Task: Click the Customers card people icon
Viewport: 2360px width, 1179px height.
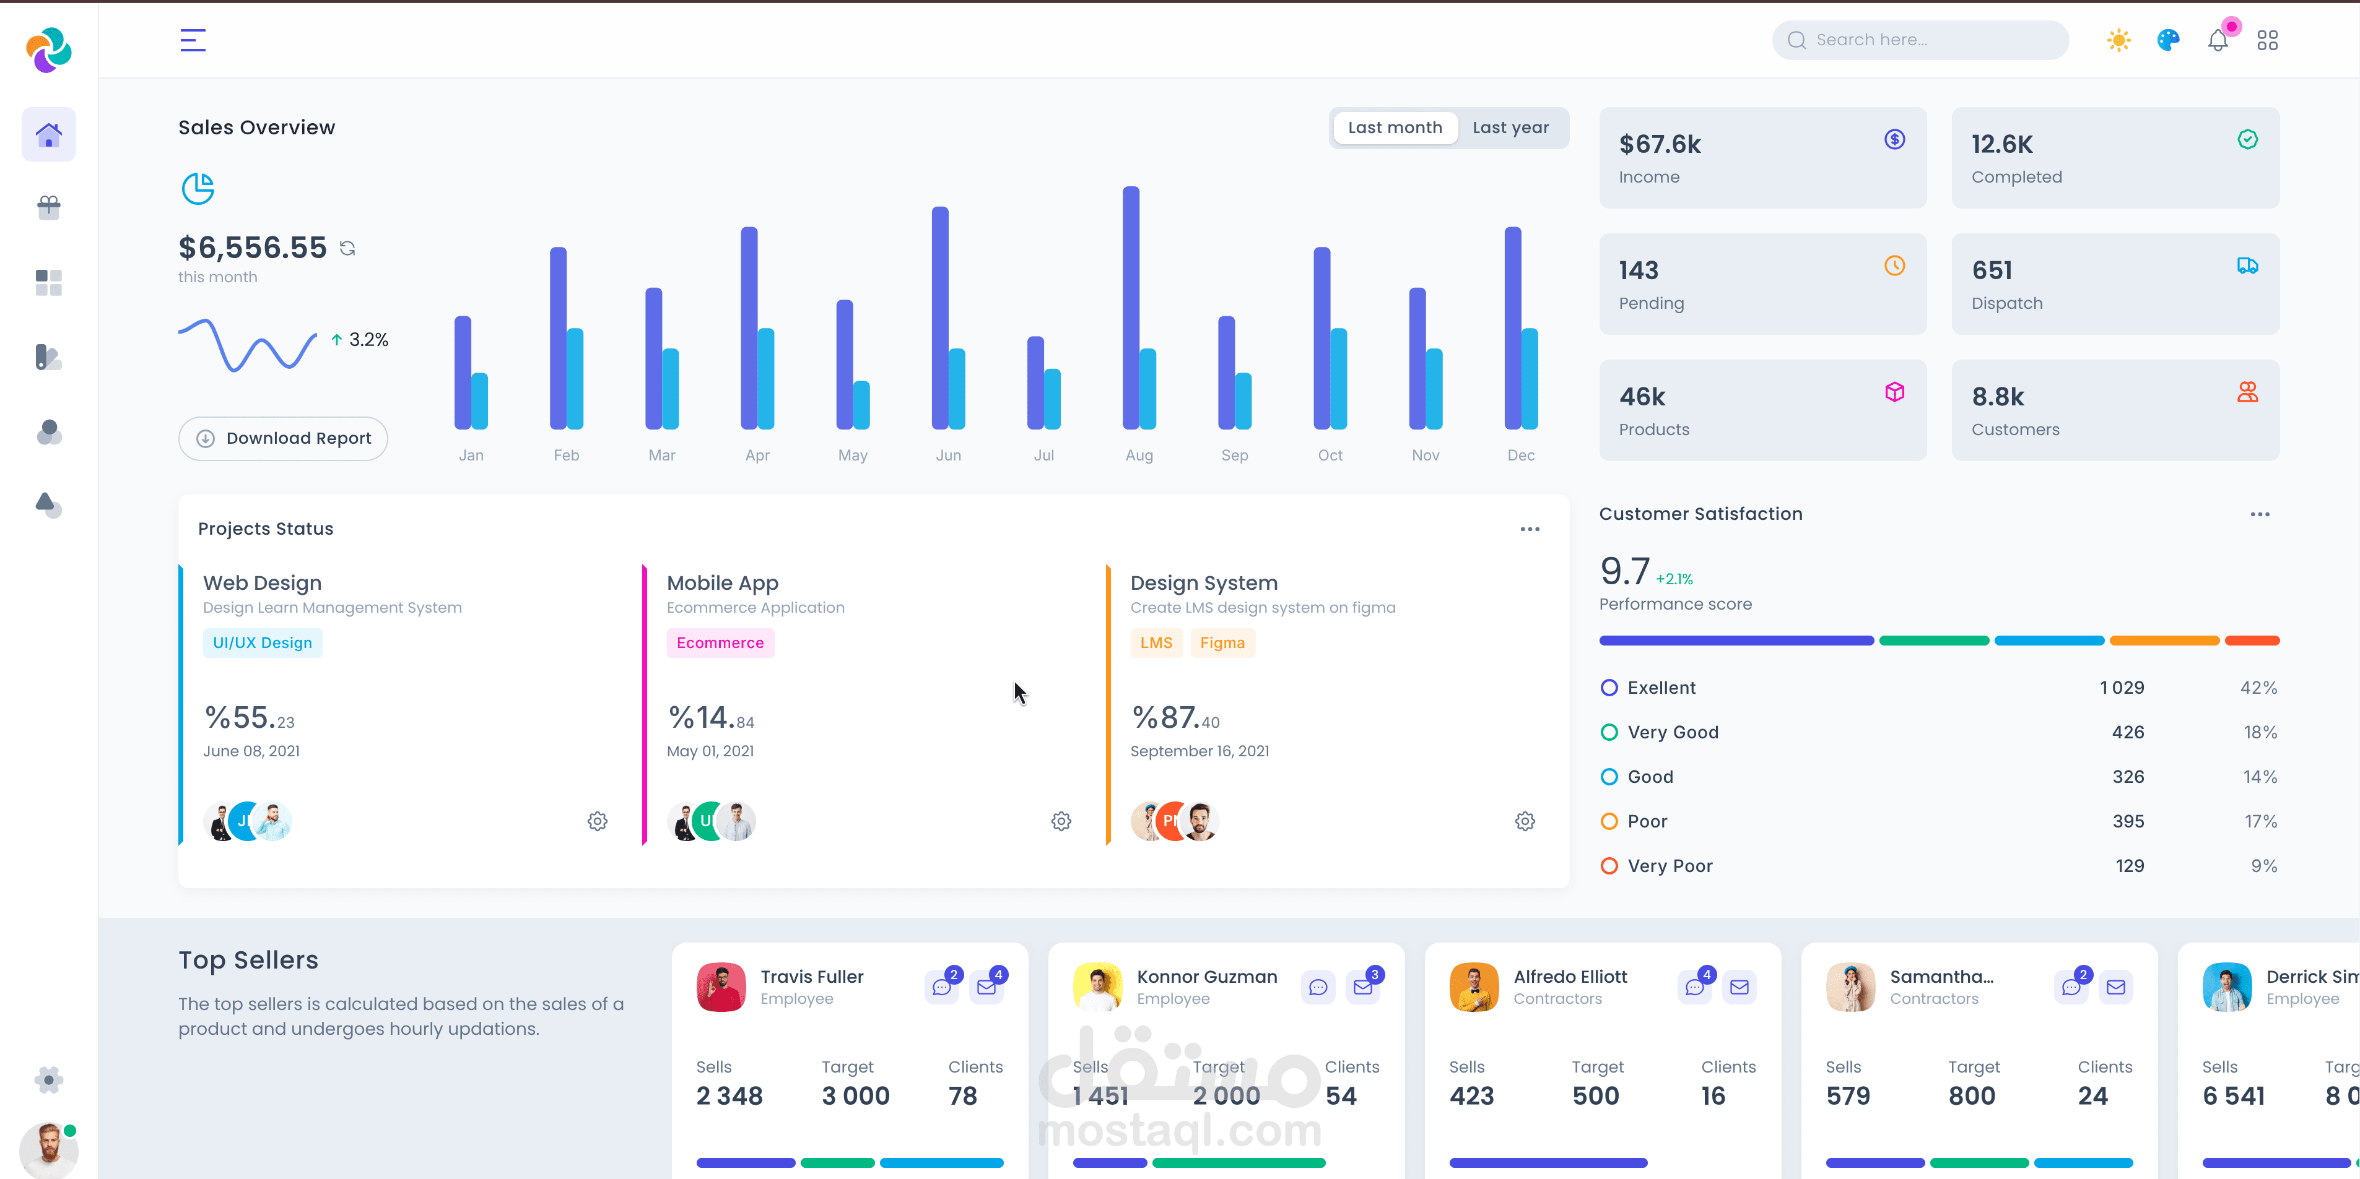Action: pos(2247,392)
